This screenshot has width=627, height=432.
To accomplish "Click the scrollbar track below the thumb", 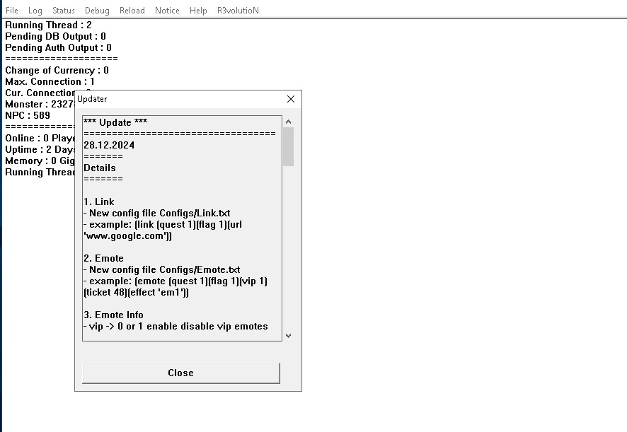I will pos(288,247).
